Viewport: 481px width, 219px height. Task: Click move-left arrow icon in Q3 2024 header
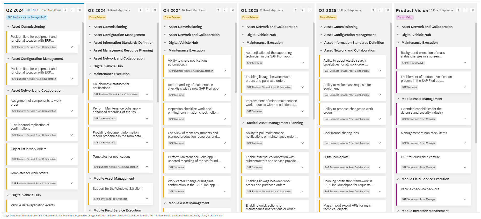point(147,10)
